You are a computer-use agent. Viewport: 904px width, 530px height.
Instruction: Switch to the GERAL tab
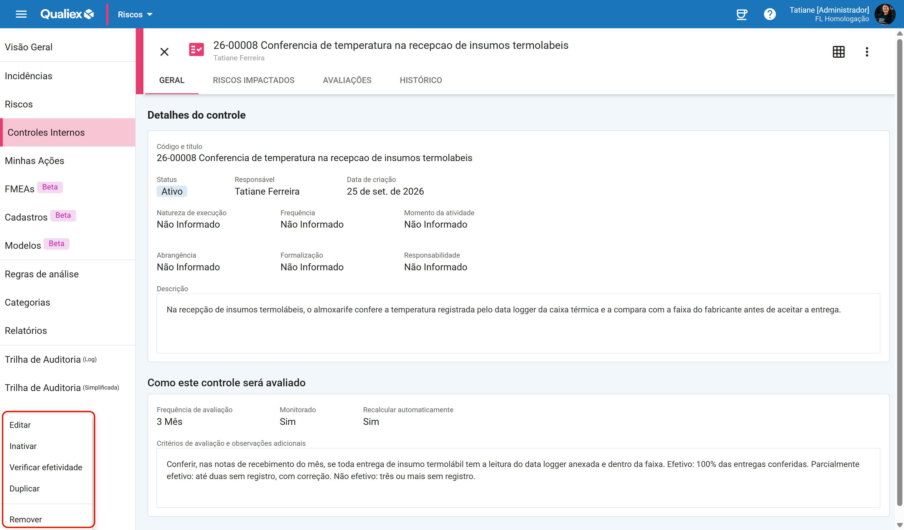pos(172,80)
